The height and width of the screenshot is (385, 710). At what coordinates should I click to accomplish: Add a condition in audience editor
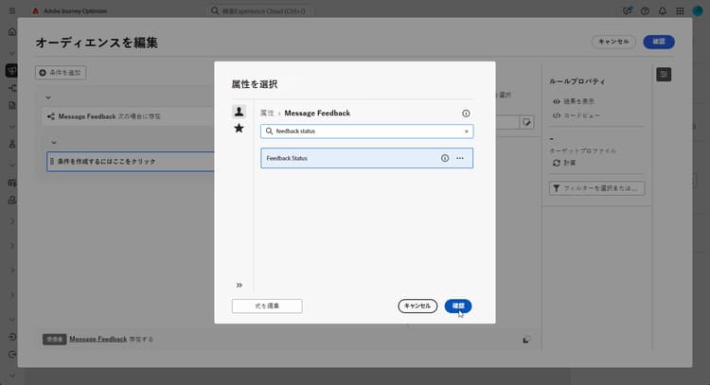pyautogui.click(x=61, y=73)
